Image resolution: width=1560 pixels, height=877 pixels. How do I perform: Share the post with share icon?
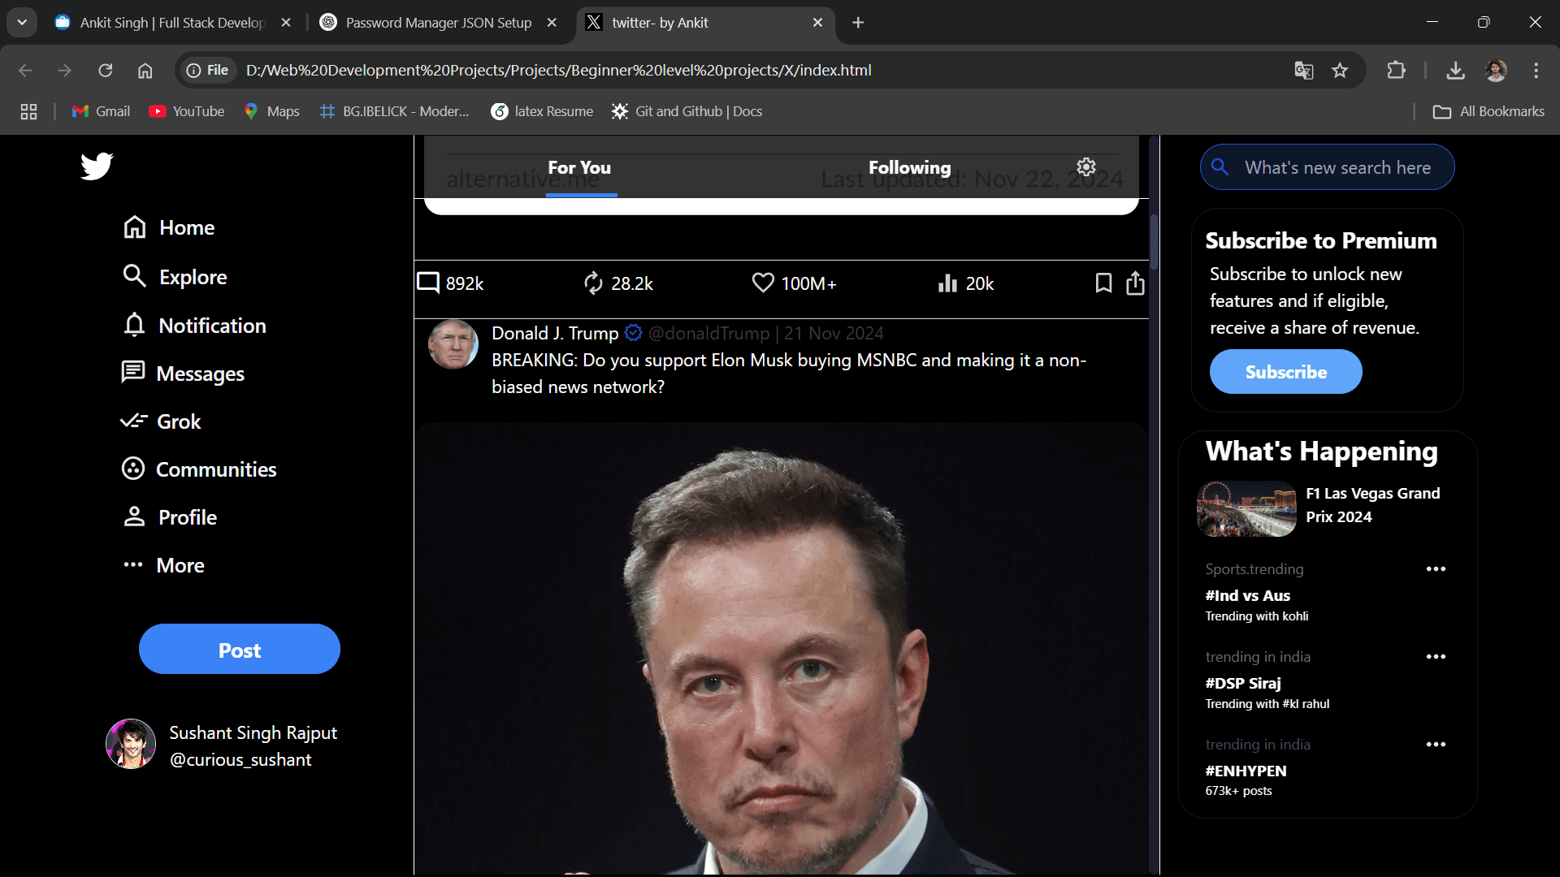click(1135, 283)
